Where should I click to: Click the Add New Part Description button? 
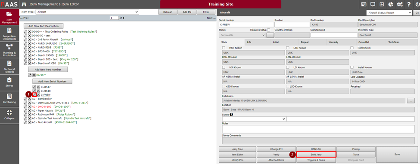[x=44, y=26]
